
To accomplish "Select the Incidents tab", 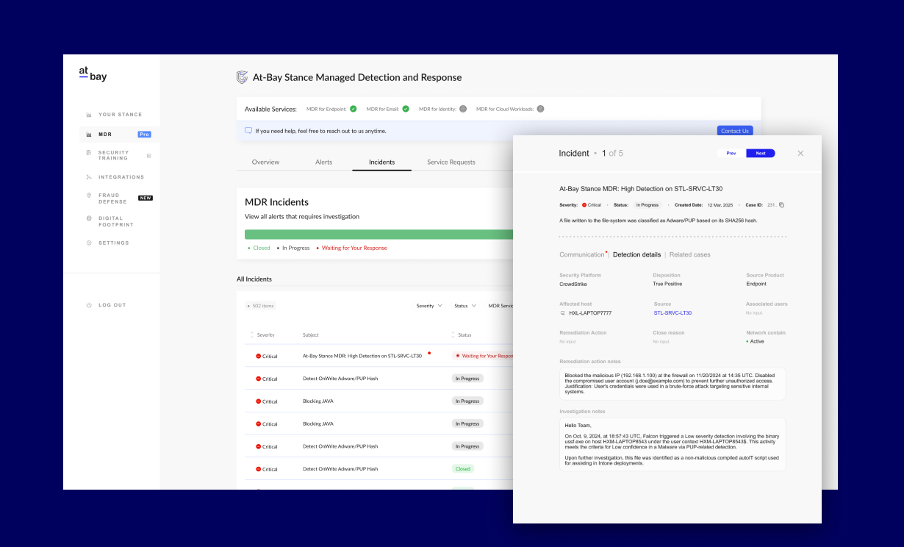I will coord(381,162).
